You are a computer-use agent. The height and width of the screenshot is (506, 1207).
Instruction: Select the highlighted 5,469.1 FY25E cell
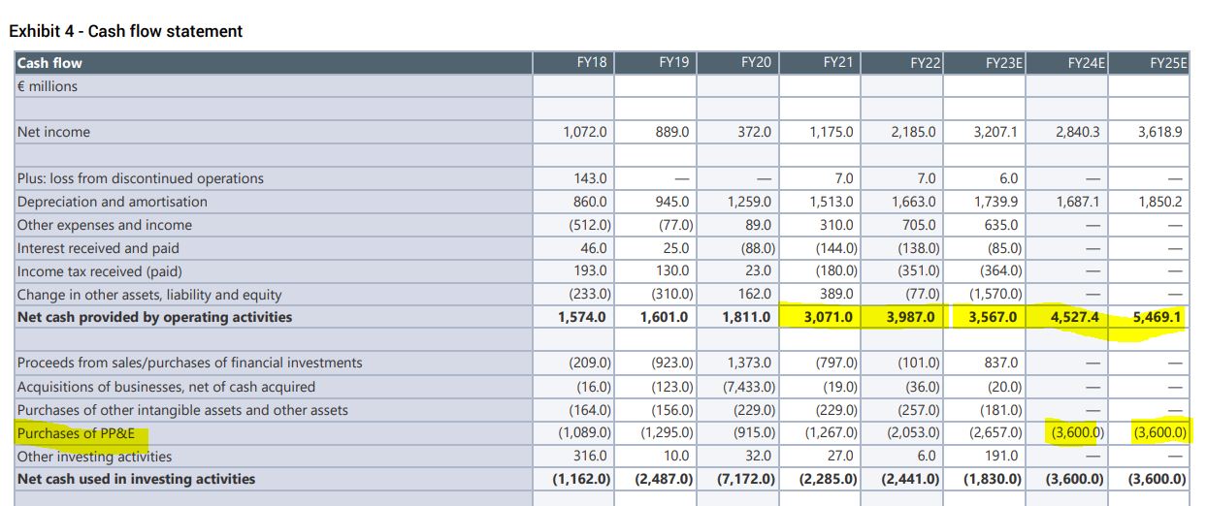[x=1158, y=317]
